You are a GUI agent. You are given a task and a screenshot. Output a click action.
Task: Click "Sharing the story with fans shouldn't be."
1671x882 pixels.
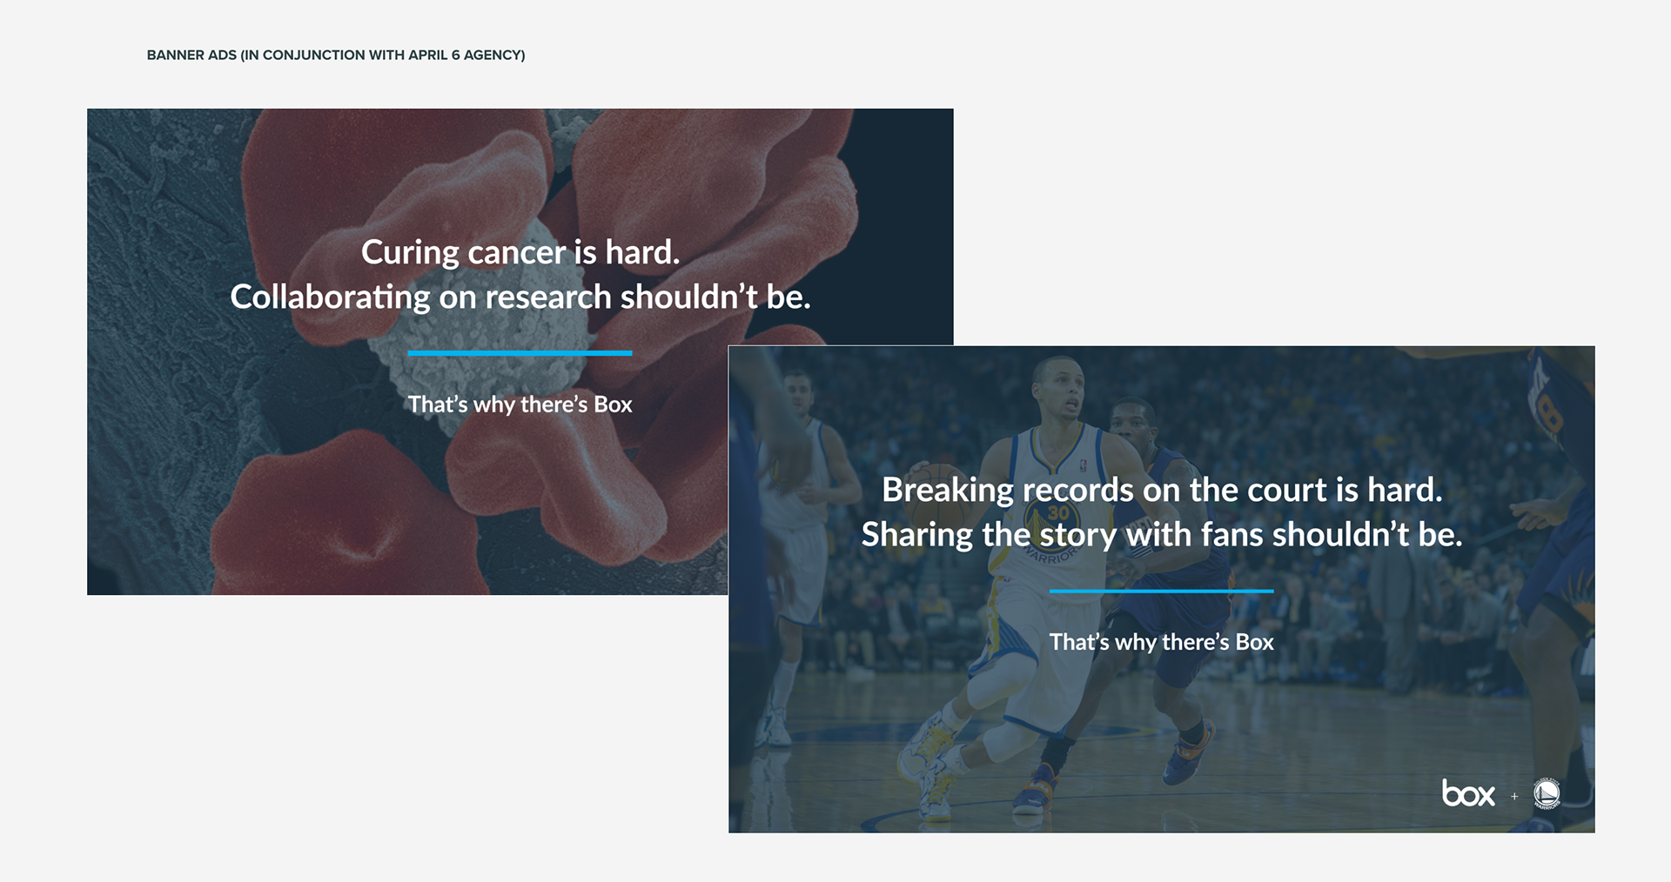[1162, 534]
